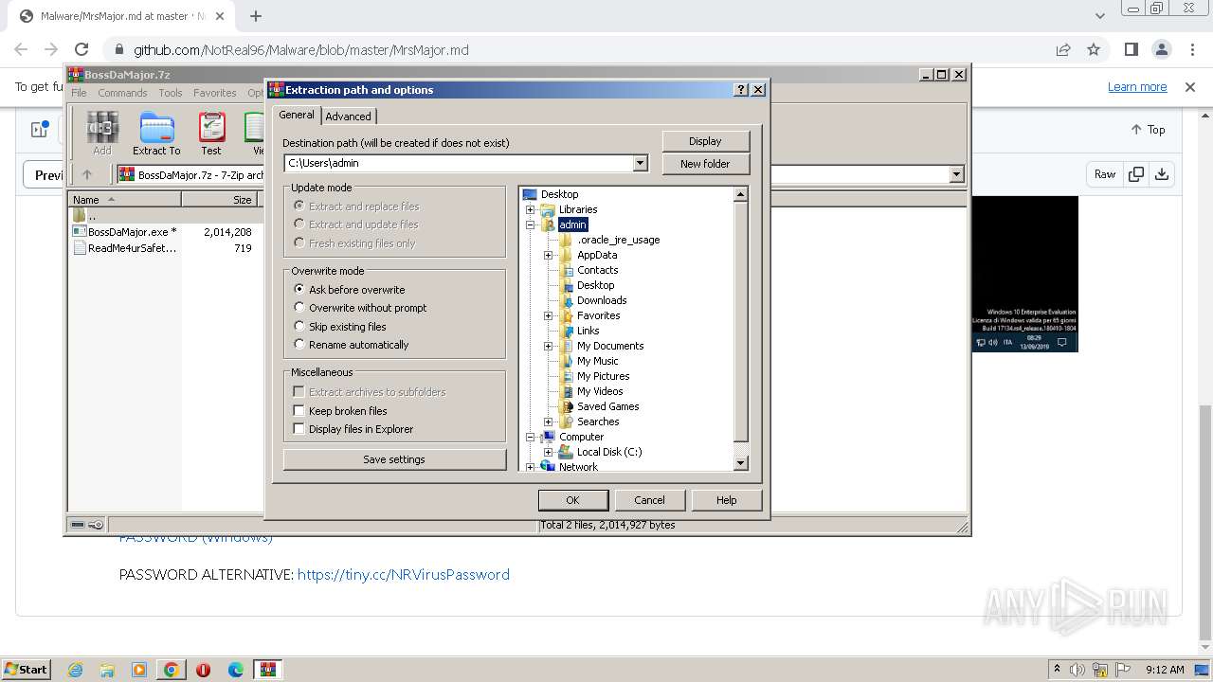
Task: Expand the Libraries tree node
Action: coord(531,209)
